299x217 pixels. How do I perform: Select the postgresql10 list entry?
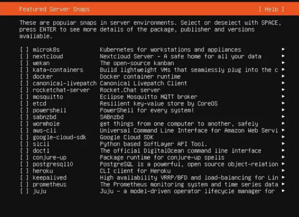(53, 164)
